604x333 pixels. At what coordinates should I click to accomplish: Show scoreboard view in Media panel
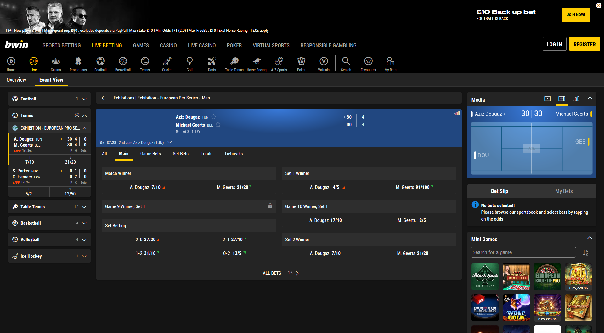562,99
